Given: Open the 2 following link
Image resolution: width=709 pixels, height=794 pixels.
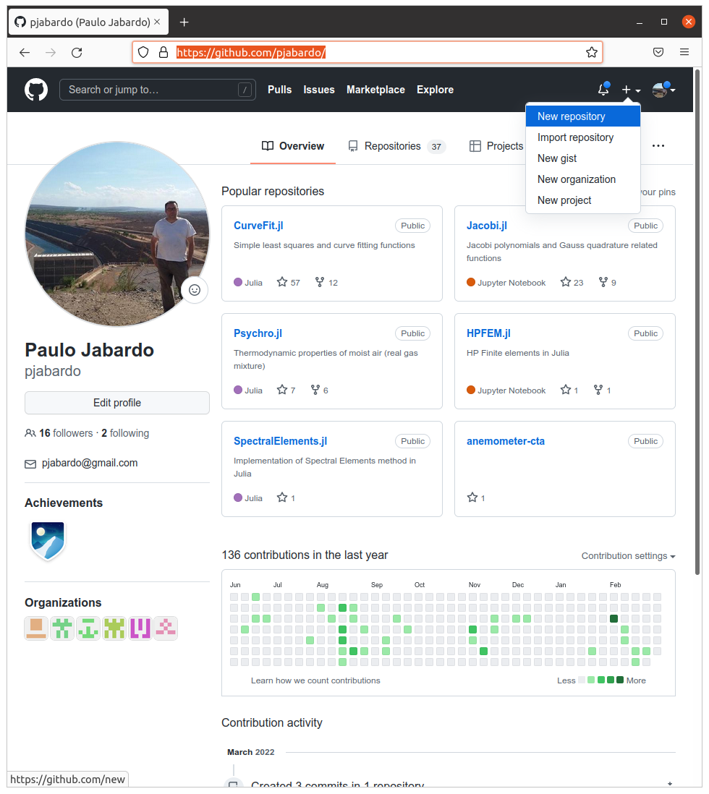Looking at the screenshot, I should click(125, 433).
